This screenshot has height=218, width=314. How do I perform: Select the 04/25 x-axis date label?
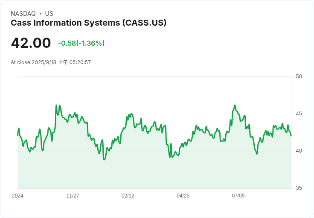tap(183, 196)
